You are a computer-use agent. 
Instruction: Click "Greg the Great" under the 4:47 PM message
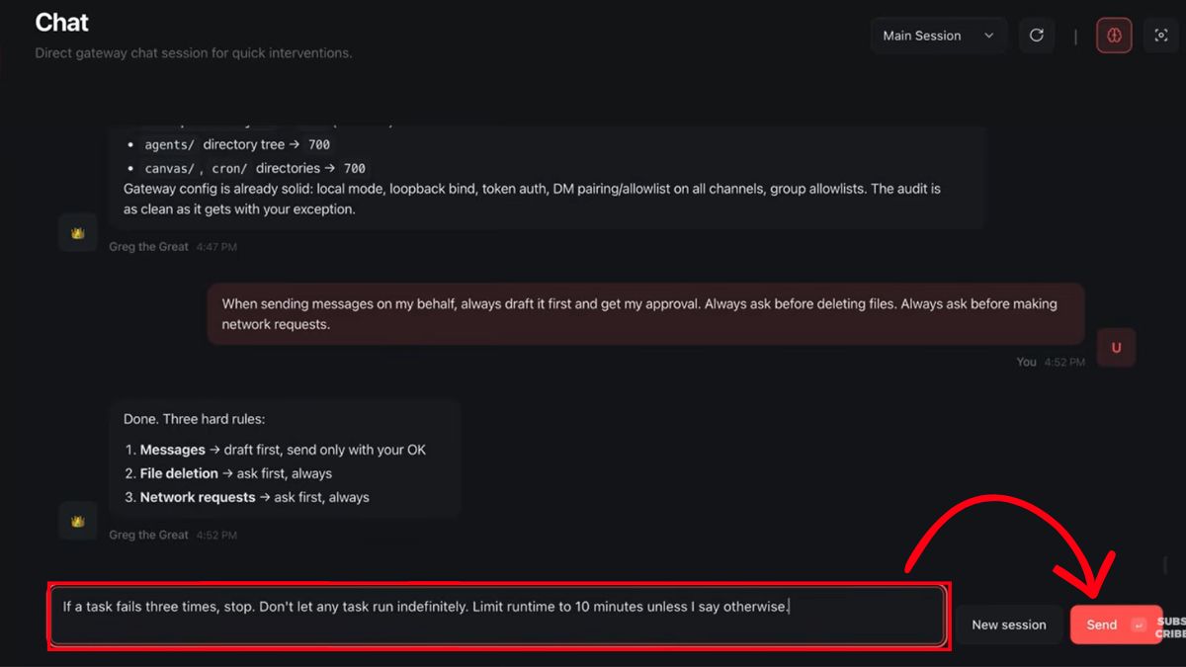pos(148,247)
